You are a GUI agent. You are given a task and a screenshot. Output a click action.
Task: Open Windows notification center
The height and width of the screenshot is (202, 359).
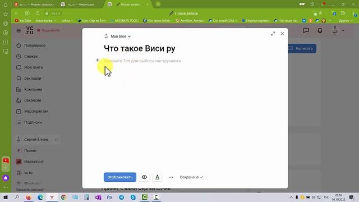pyautogui.click(x=352, y=197)
